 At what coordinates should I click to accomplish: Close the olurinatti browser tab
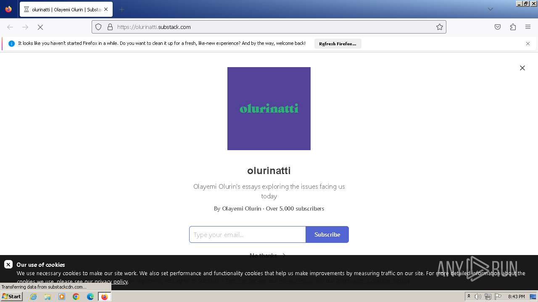click(106, 9)
